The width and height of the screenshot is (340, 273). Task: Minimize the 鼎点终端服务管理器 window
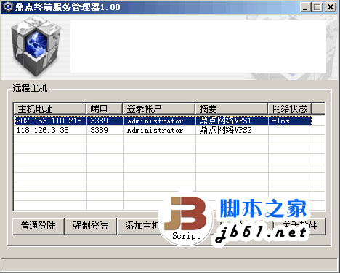306,7
